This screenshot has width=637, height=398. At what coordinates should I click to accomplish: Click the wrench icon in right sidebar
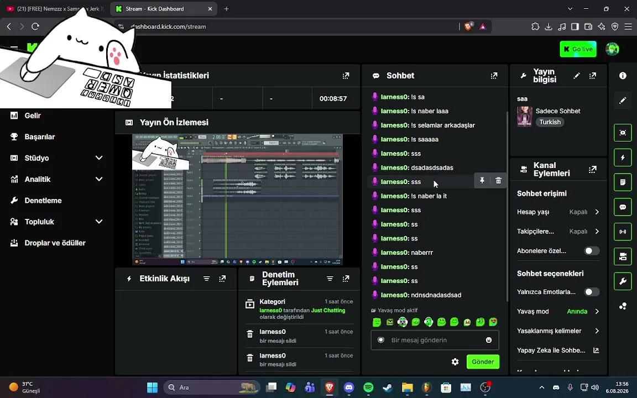(x=623, y=281)
